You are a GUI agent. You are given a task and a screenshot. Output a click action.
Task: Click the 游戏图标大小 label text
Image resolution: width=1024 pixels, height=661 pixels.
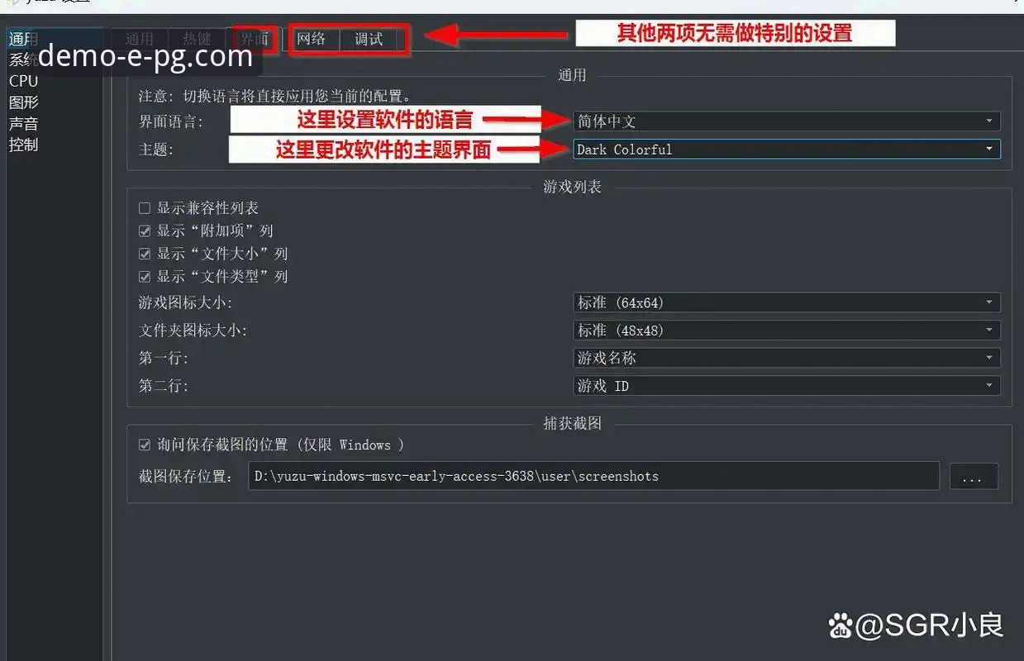pyautogui.click(x=185, y=303)
